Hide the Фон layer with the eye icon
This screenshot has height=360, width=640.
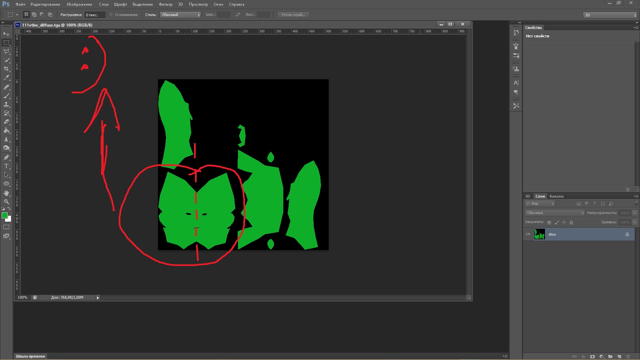pos(528,234)
